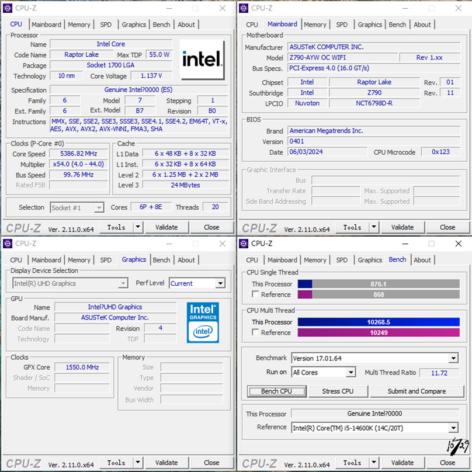Click the CPU-Z icon on the Graphics window titlebar
Viewport: 472px width, 472px height.
(x=8, y=243)
